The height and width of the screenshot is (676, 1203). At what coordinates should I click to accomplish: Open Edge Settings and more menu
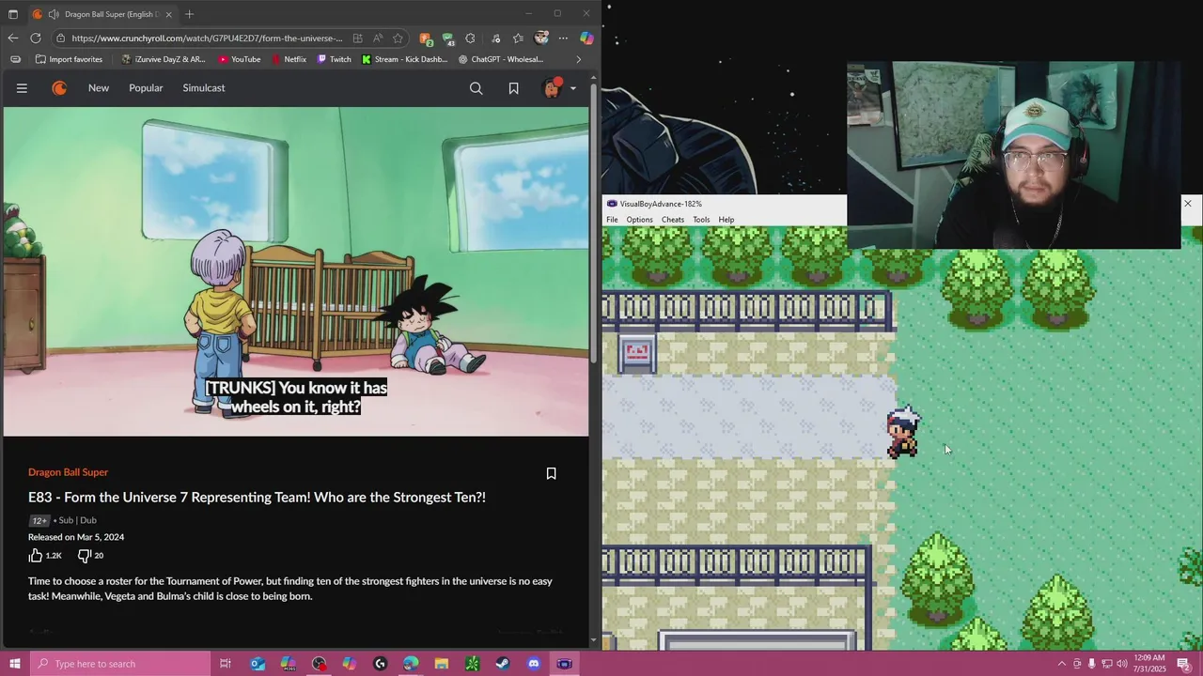[563, 38]
